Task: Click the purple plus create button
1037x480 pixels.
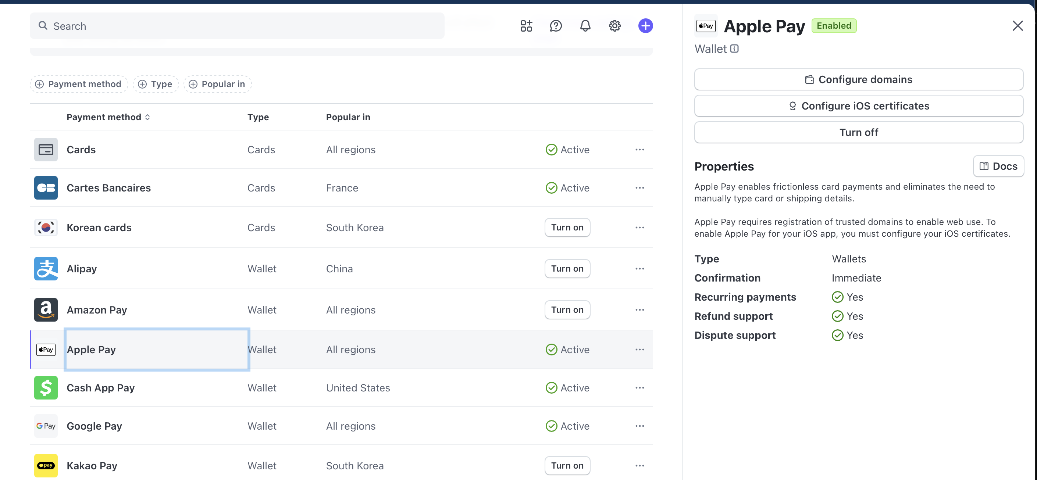Action: pos(645,26)
